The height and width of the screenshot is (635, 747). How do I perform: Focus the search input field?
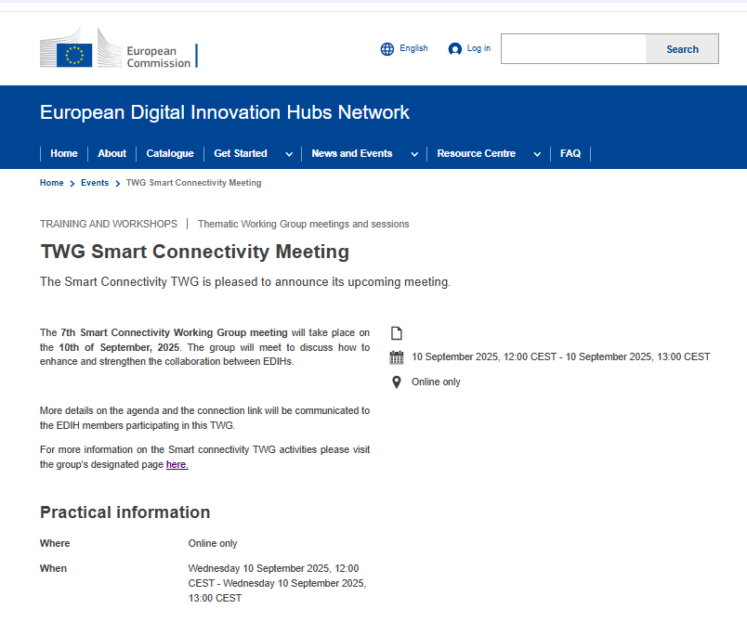pyautogui.click(x=573, y=49)
